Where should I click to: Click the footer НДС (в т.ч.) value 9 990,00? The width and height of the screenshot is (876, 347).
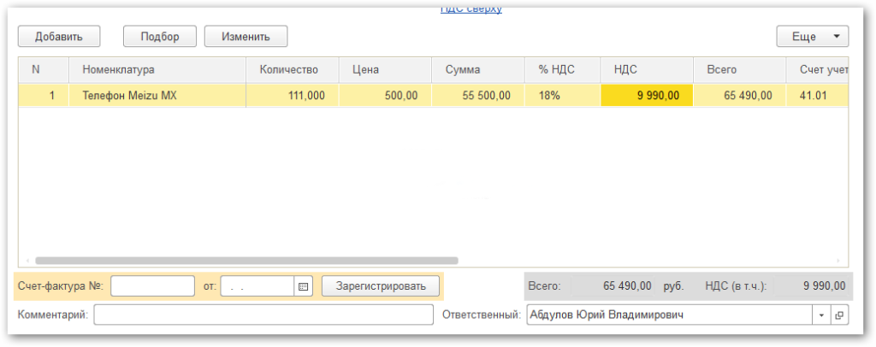click(824, 286)
